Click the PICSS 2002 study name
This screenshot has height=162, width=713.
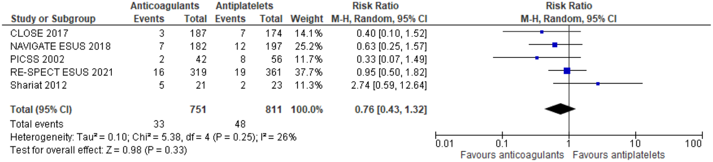point(37,59)
